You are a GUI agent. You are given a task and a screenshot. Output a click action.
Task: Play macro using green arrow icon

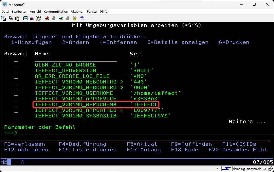[x=61, y=18]
